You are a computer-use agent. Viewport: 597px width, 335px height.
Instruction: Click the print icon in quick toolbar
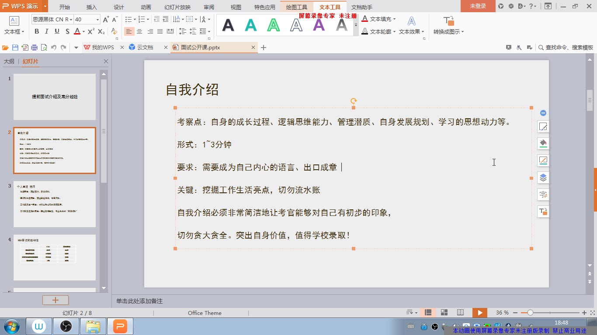coord(35,48)
